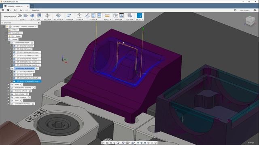259x145 pixels.
Task: Click the Drilling tool icon
Action: 47,15
